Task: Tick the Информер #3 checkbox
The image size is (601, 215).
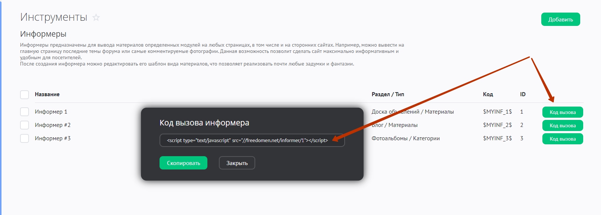Action: click(x=24, y=138)
